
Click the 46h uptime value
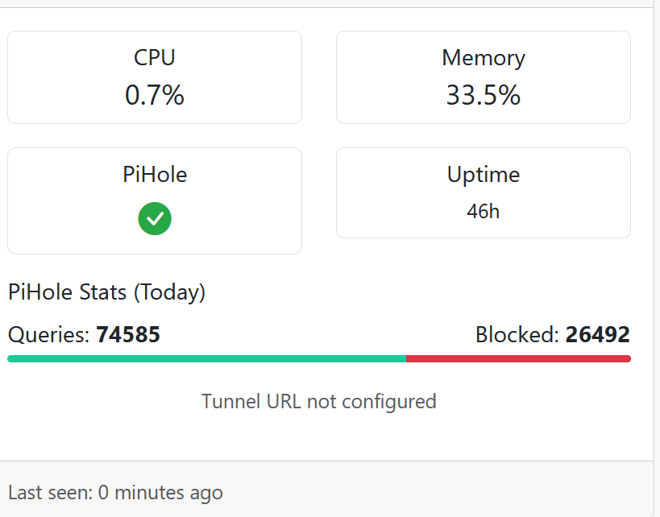click(x=484, y=211)
